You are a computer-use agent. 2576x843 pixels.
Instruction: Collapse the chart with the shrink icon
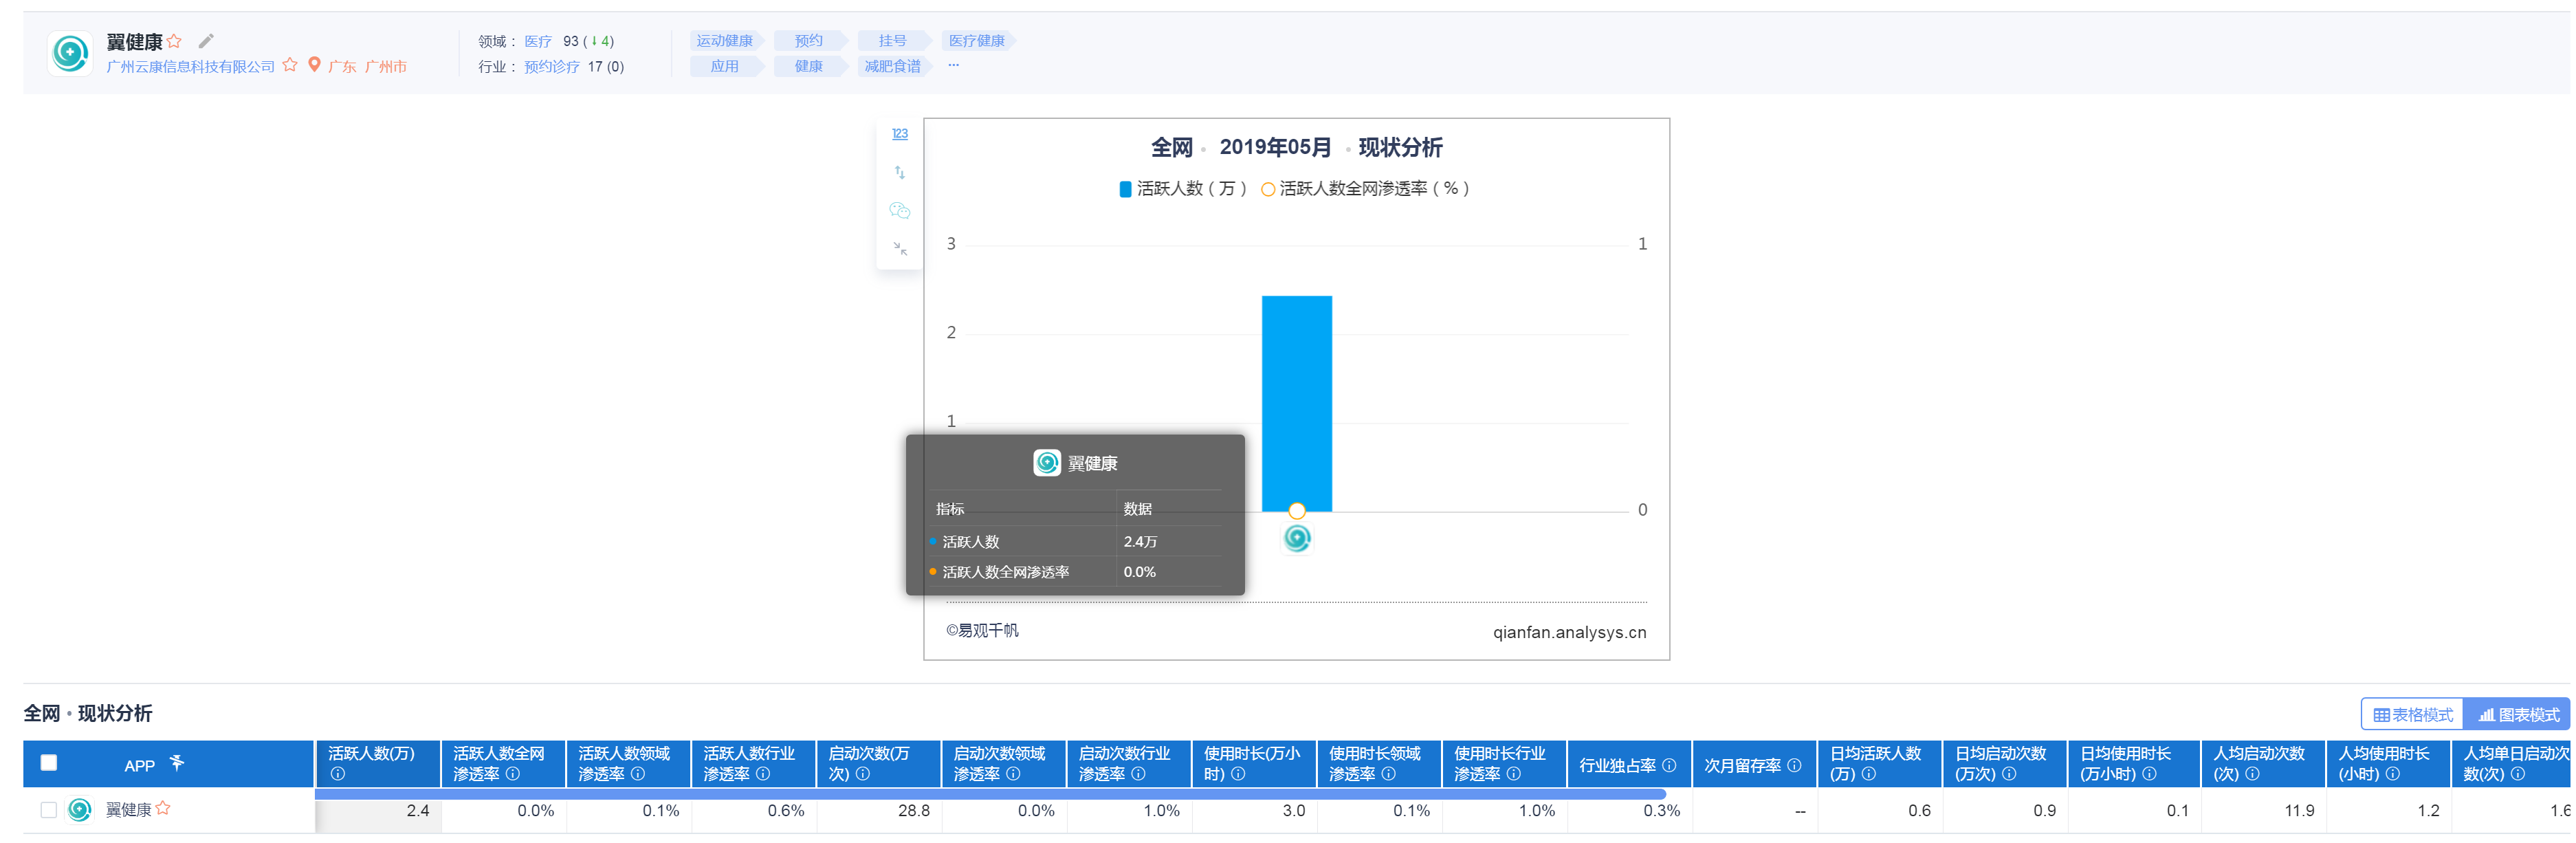point(900,248)
